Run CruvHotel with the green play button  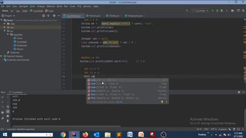pos(213,11)
